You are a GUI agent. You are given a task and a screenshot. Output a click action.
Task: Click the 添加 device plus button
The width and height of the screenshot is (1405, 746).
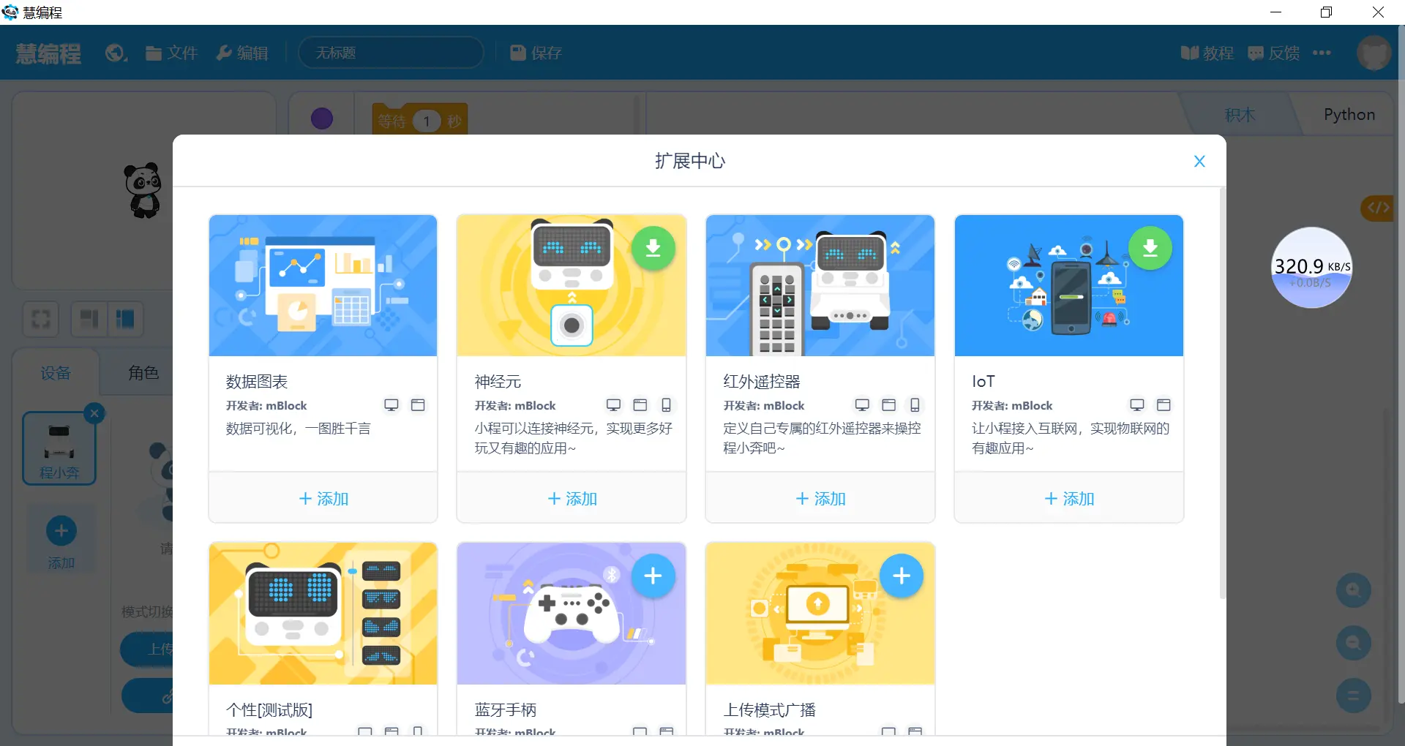pyautogui.click(x=61, y=539)
